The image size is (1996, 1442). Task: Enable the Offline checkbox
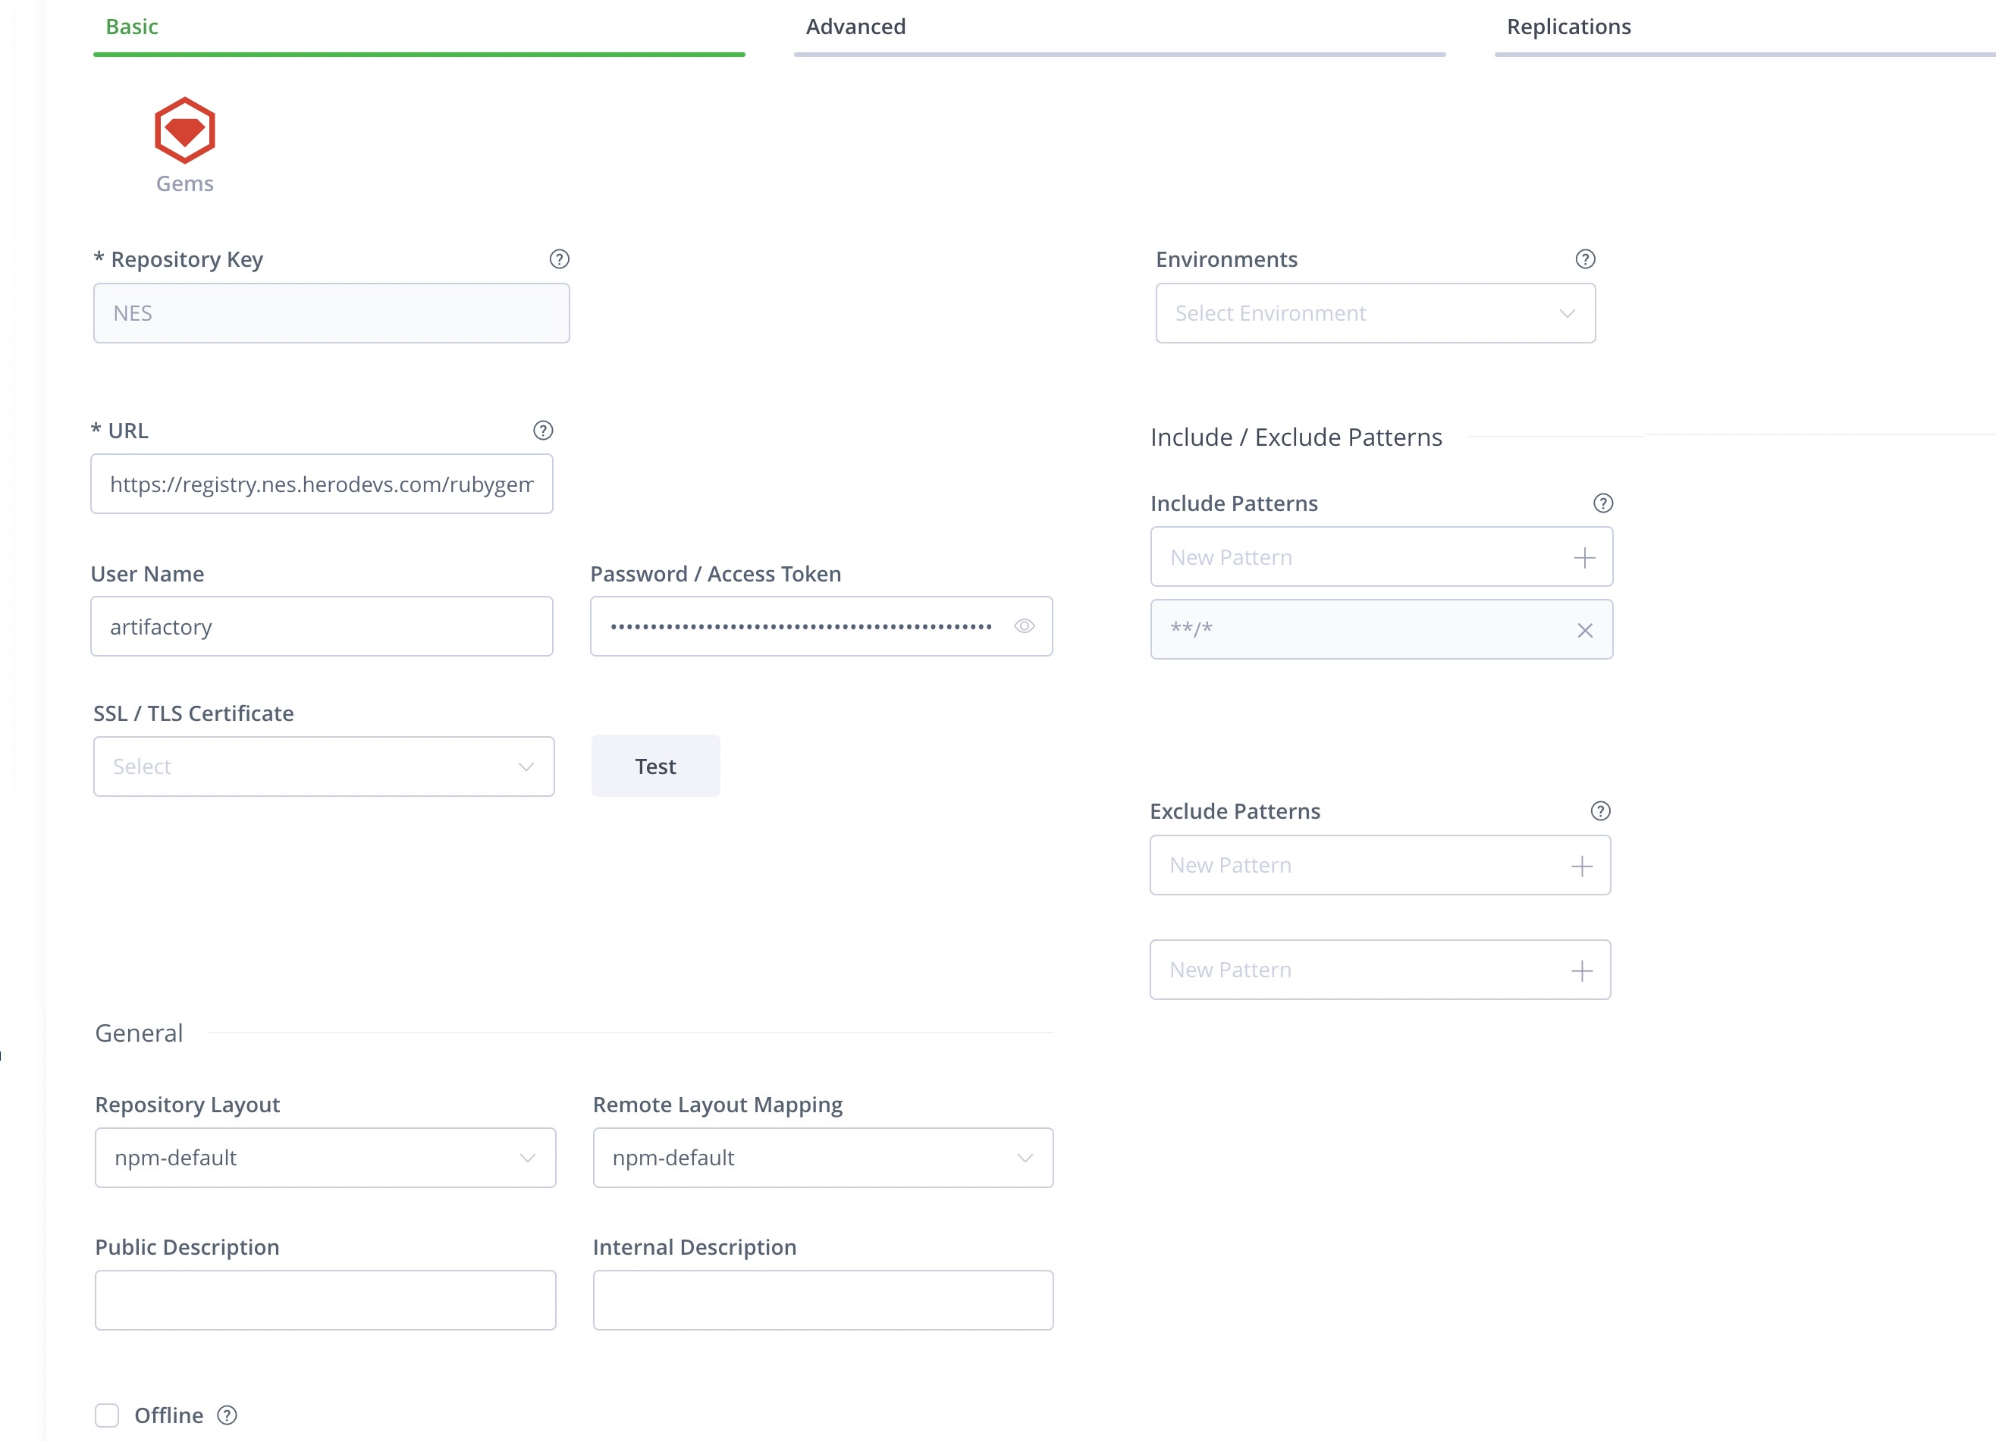tap(106, 1415)
